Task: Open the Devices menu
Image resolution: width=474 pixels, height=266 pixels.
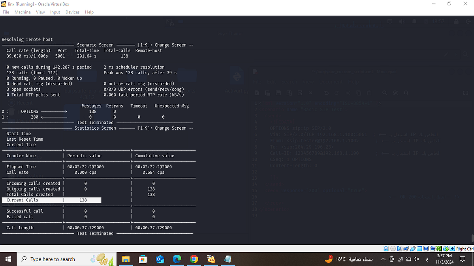Action: coord(72,12)
